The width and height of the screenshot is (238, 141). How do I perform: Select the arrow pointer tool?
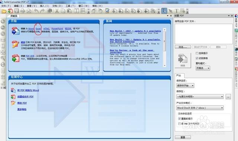click(x=170, y=11)
